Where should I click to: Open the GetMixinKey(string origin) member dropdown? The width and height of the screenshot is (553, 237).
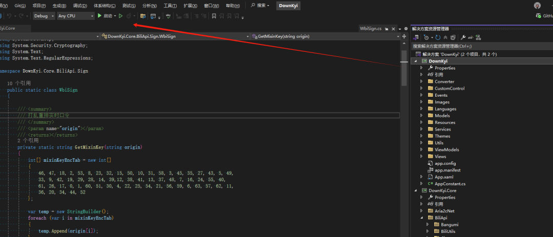coord(326,36)
